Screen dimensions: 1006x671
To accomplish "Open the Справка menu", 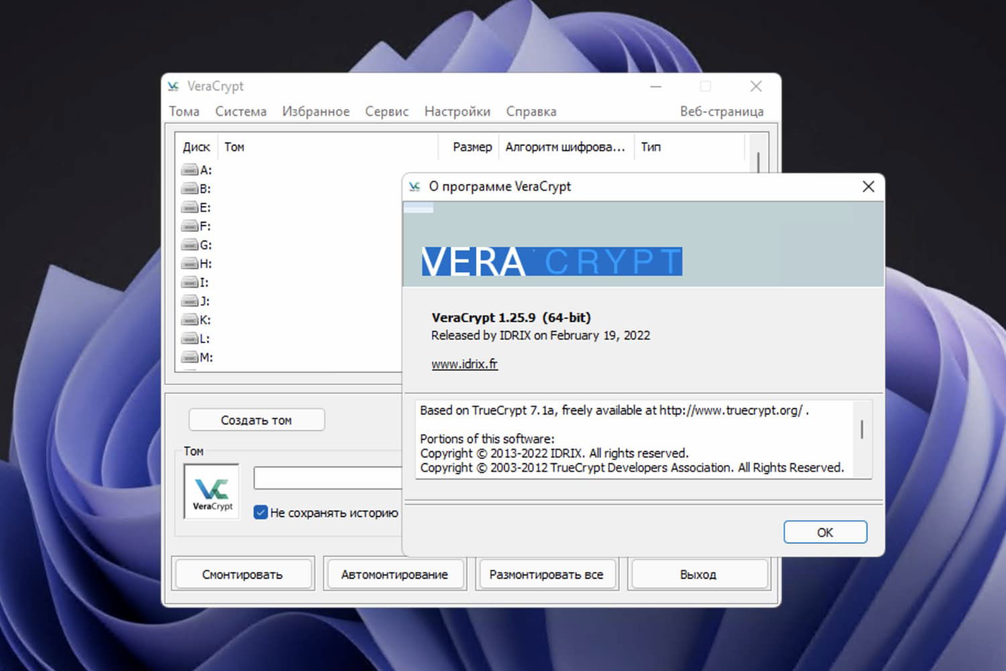I will (531, 111).
